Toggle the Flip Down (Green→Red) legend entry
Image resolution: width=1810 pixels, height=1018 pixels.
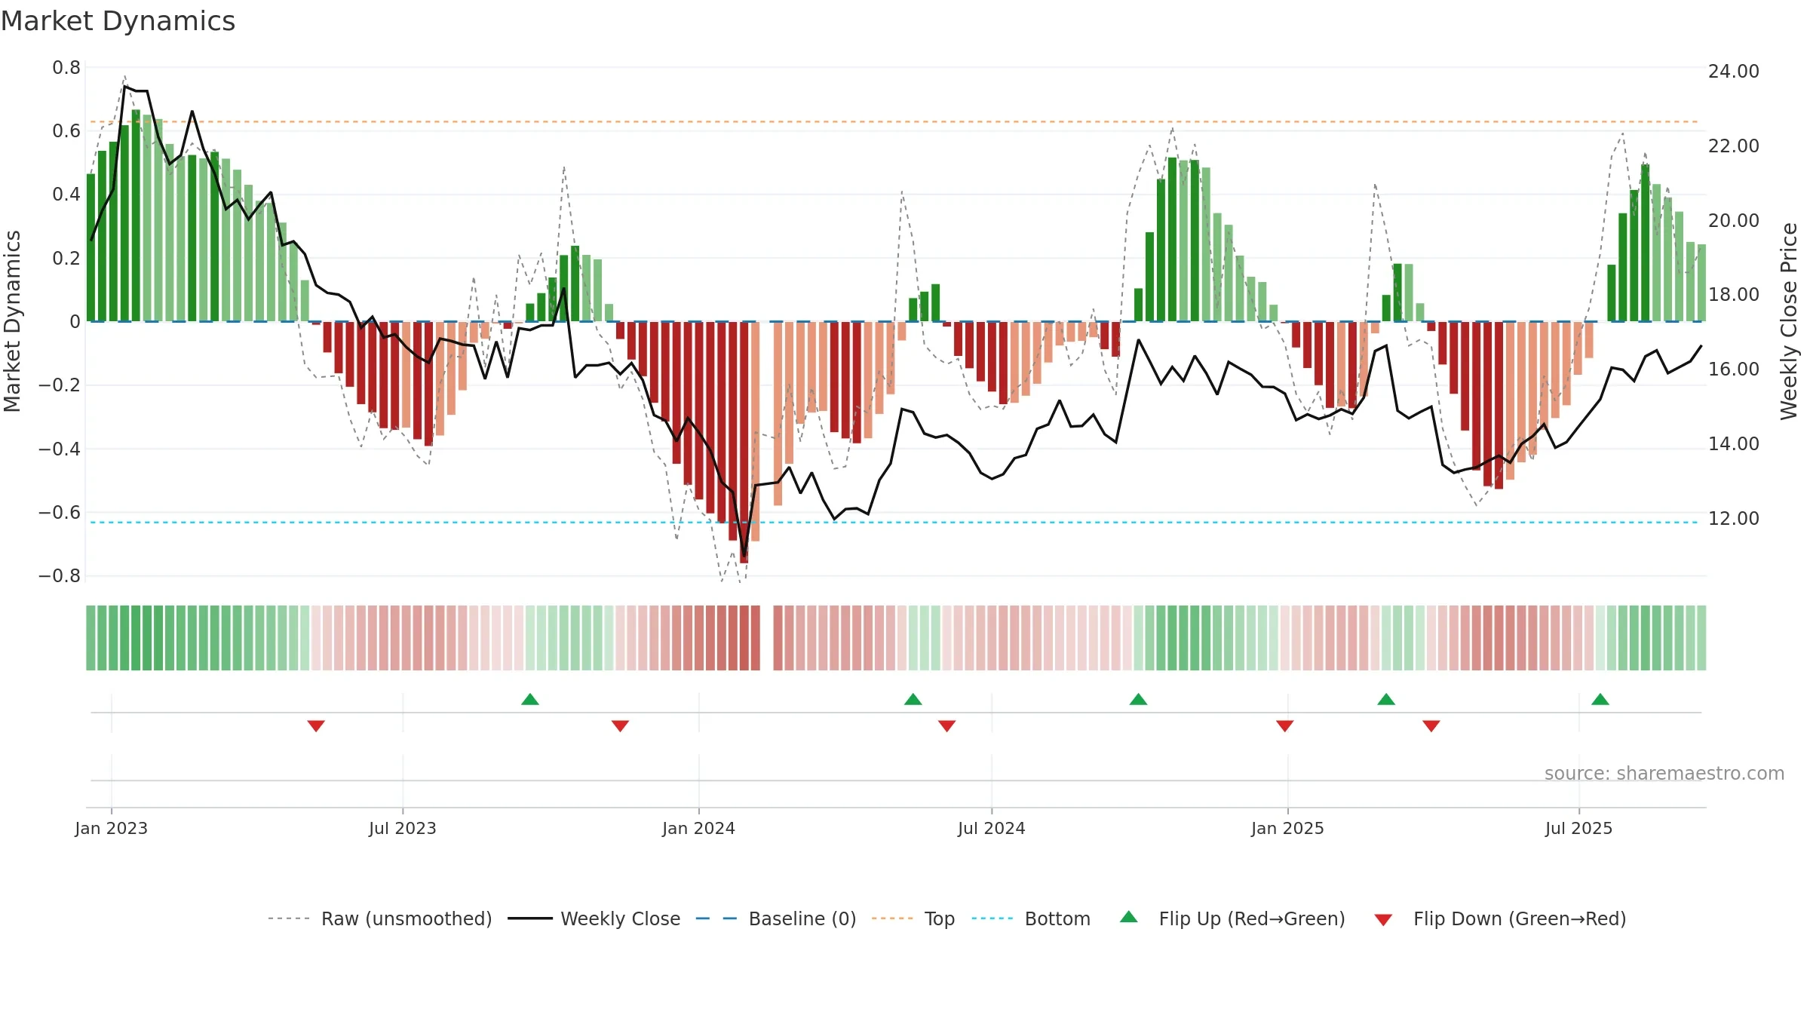(x=1500, y=918)
